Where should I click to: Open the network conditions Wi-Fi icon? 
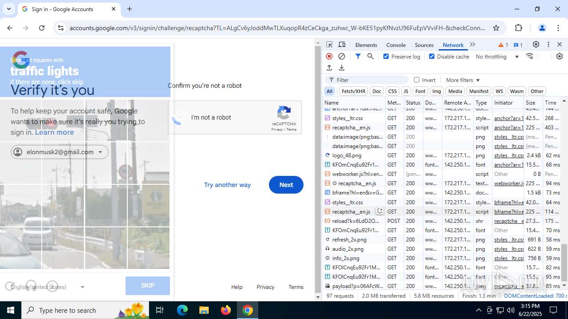[x=529, y=56]
